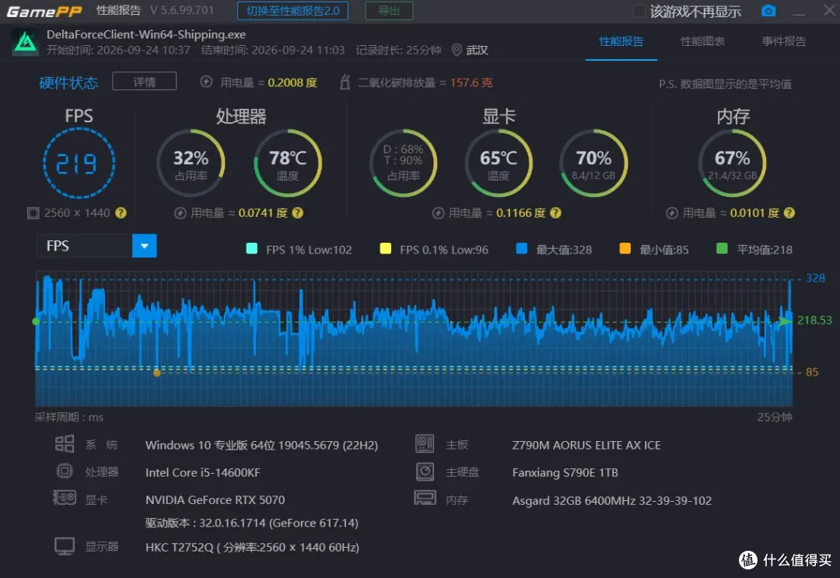
Task: Click the 85 minimum value axis label
Action: pos(812,372)
